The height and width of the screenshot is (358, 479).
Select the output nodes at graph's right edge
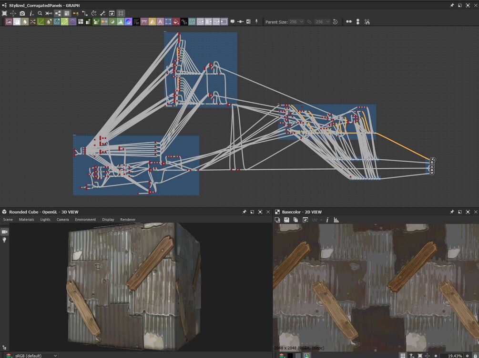point(432,166)
